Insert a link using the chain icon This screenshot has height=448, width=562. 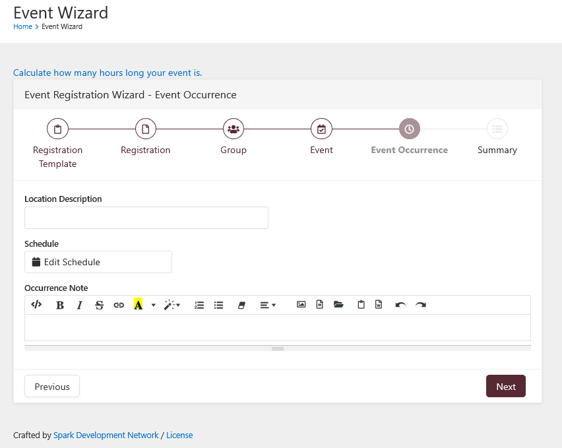119,305
